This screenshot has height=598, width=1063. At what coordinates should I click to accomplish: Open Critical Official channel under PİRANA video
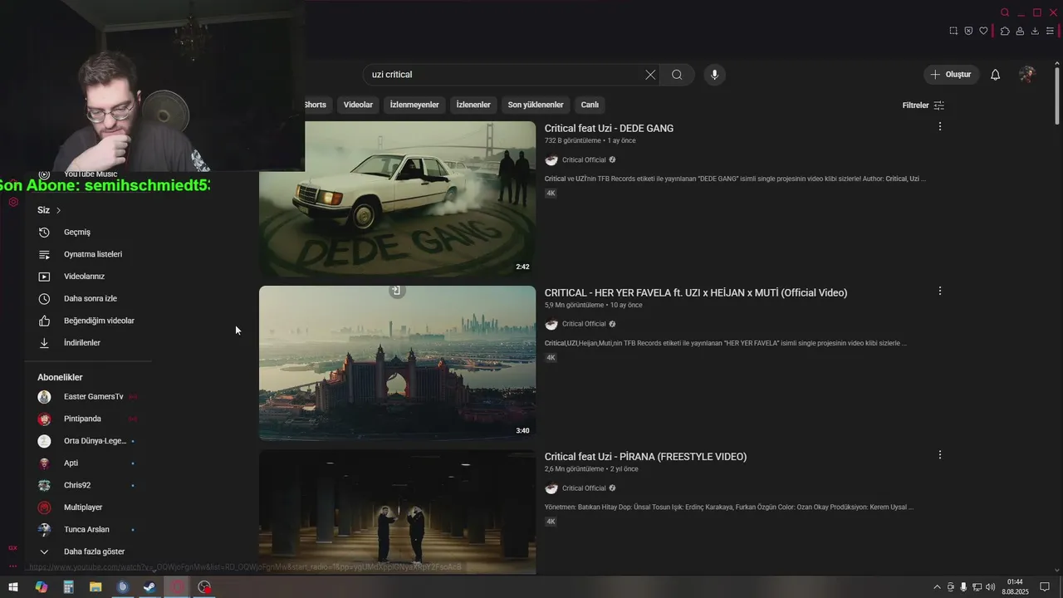(x=584, y=488)
